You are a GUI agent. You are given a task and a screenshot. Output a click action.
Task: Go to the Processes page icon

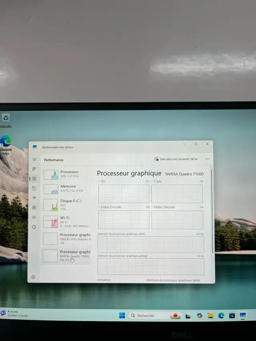click(x=34, y=169)
